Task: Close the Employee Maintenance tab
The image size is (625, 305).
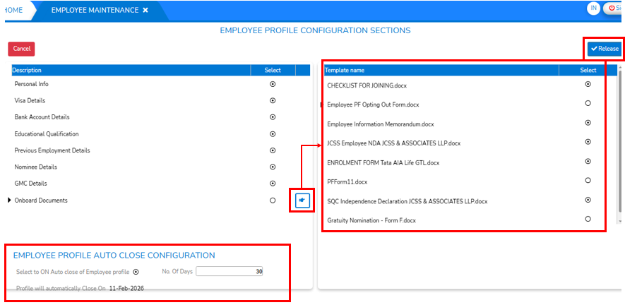Action: click(x=145, y=11)
